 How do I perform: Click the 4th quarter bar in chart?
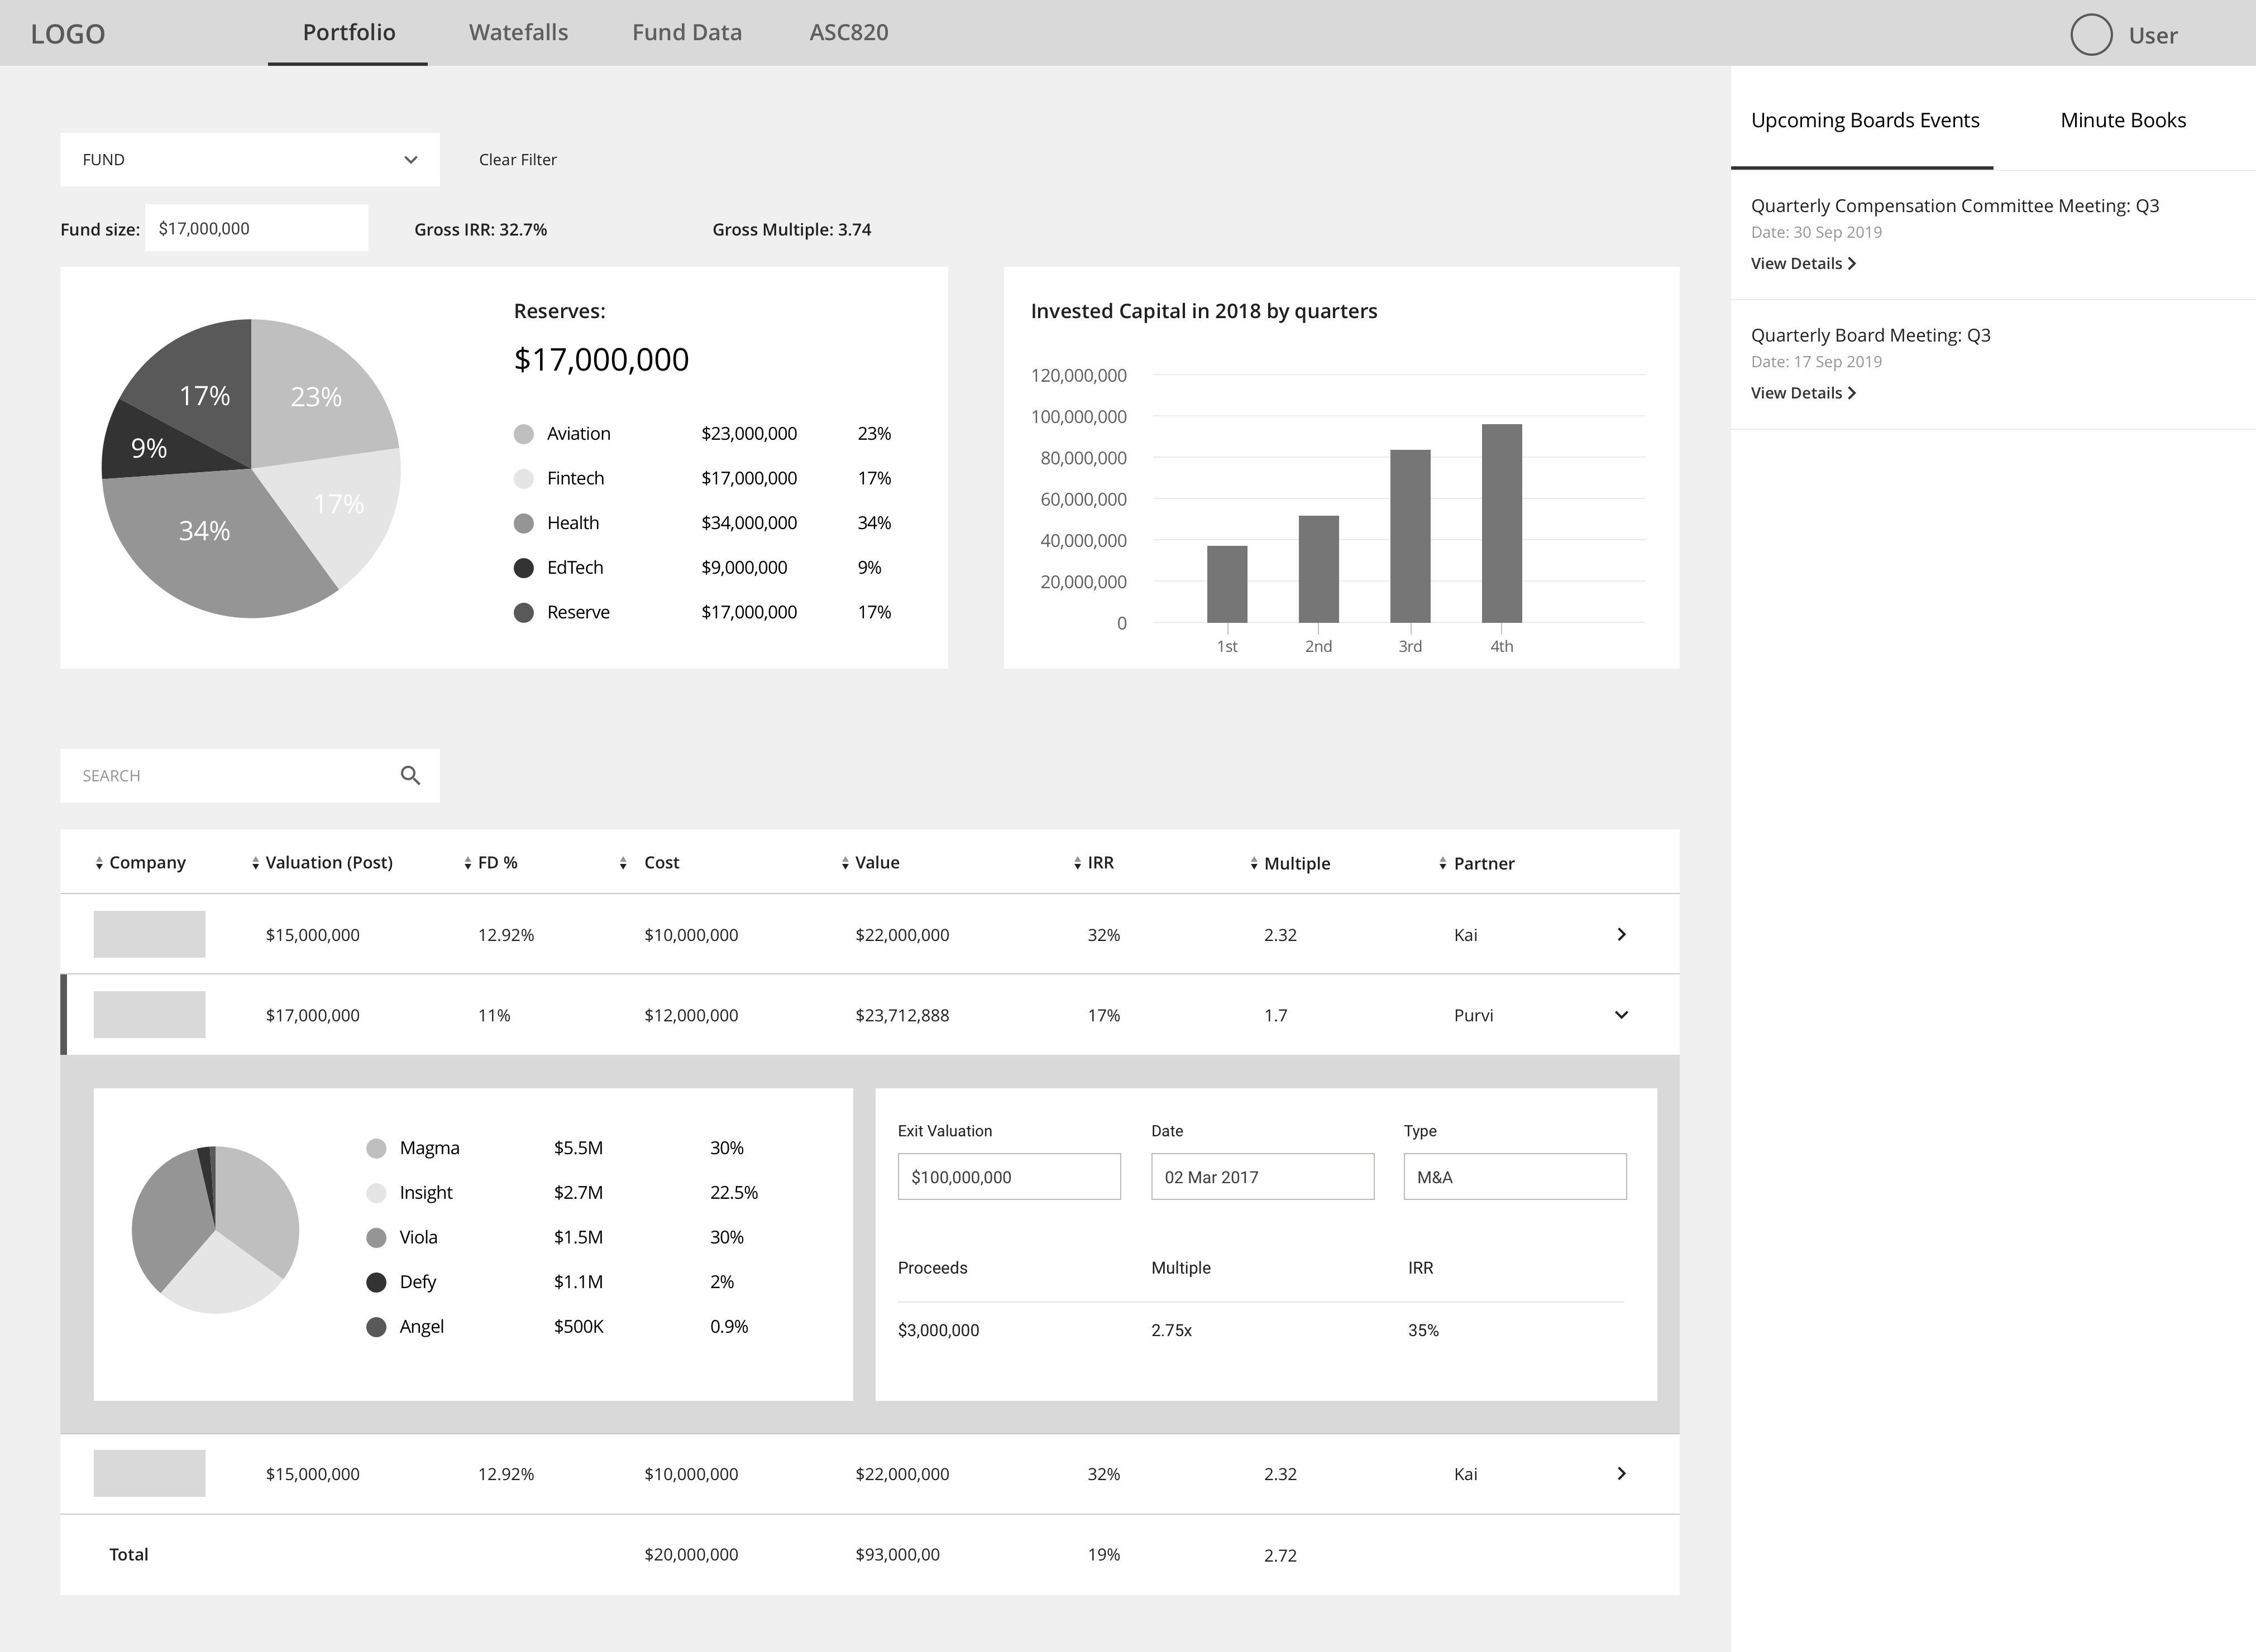point(1500,523)
